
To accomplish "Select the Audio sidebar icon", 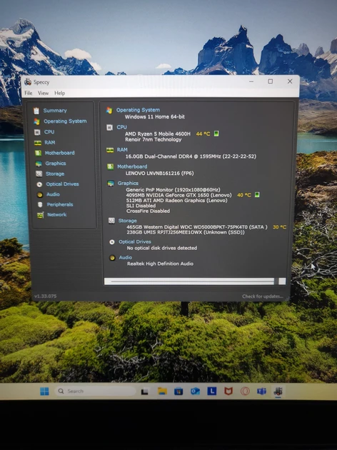I will [x=40, y=194].
